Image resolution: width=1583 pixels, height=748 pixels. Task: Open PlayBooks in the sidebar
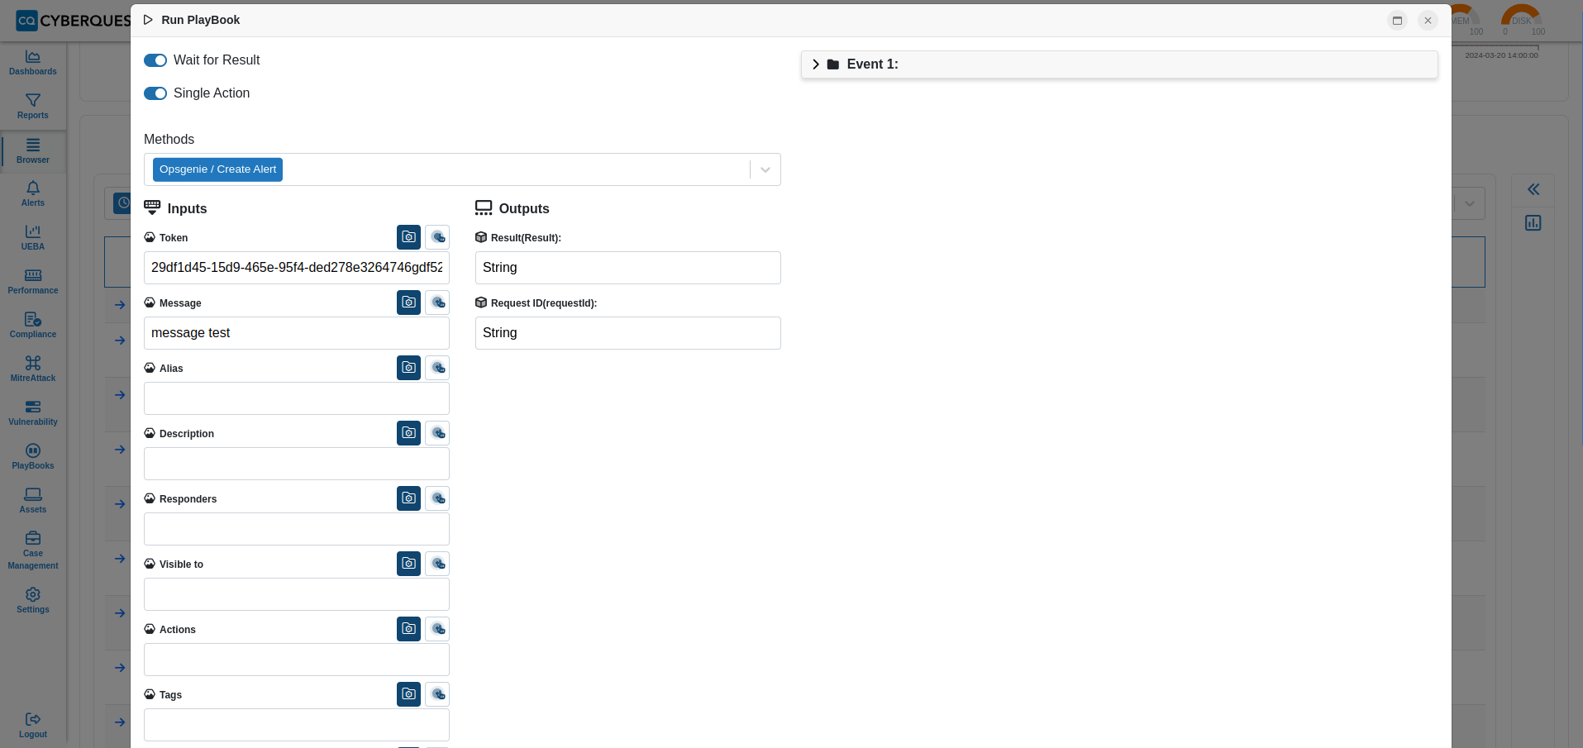tap(33, 457)
